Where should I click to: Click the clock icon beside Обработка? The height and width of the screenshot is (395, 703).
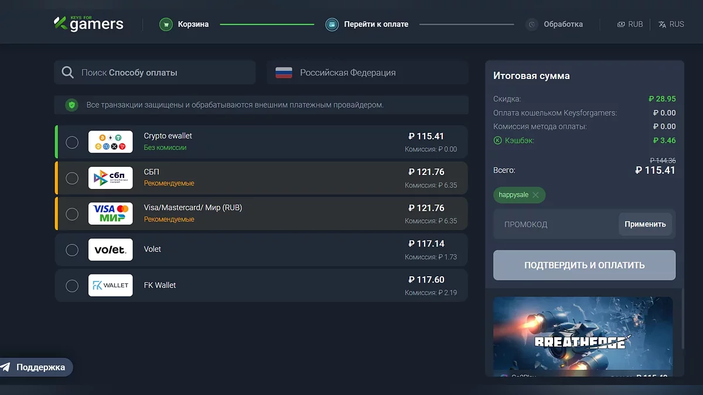532,25
